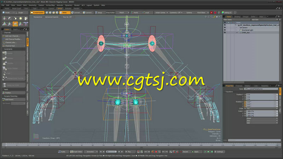This screenshot has height=159, width=283.
Task: Toggle visibility of the Camera item
Action: pos(225,28)
